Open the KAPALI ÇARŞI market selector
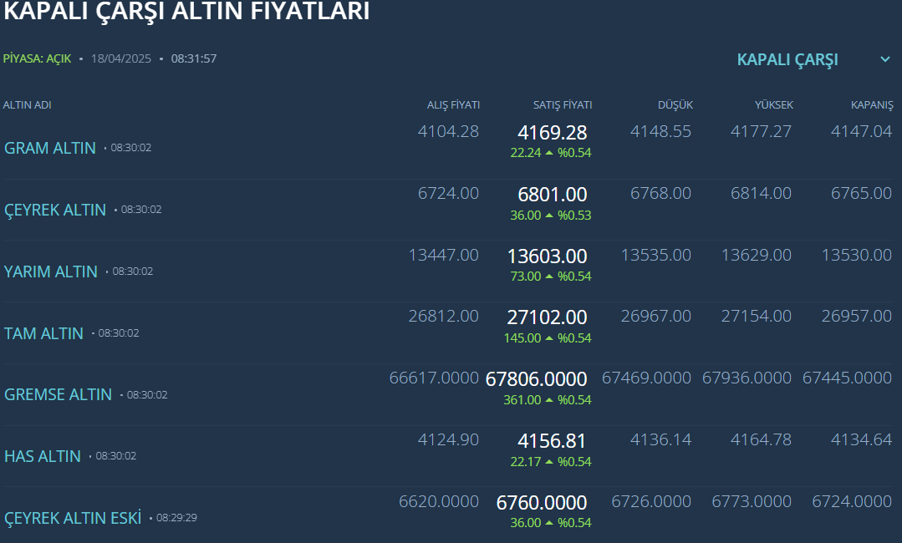 coord(787,59)
